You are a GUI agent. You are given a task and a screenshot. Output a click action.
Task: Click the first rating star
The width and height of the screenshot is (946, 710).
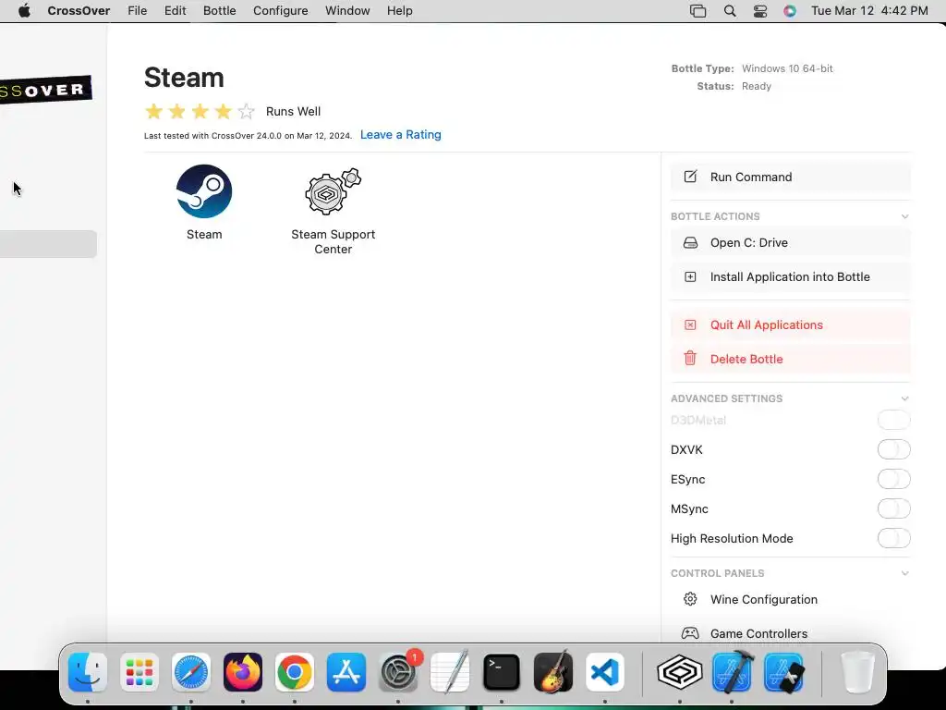154,111
